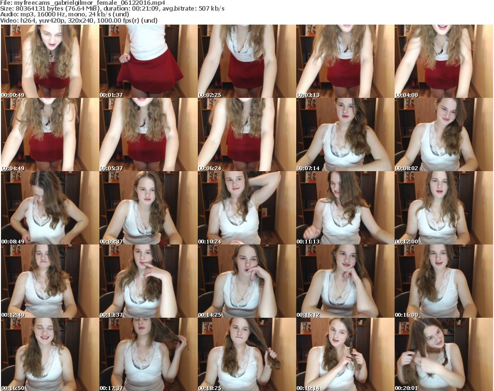Open the frame stamped 00:05:37
The height and width of the screenshot is (391, 494).
149,135
